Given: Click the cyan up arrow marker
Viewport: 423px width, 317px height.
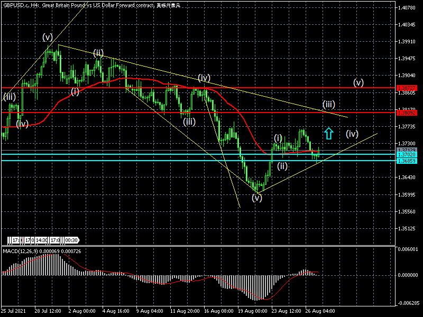Looking at the screenshot, I should [x=329, y=134].
